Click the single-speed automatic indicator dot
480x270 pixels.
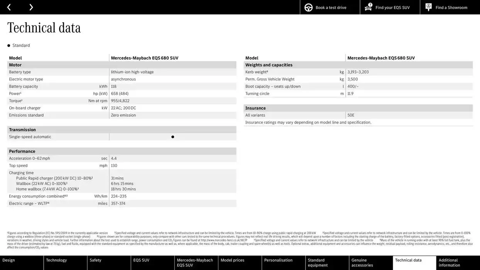(x=172, y=137)
